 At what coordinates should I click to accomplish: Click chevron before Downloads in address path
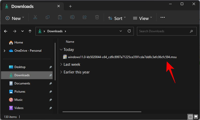(44, 31)
